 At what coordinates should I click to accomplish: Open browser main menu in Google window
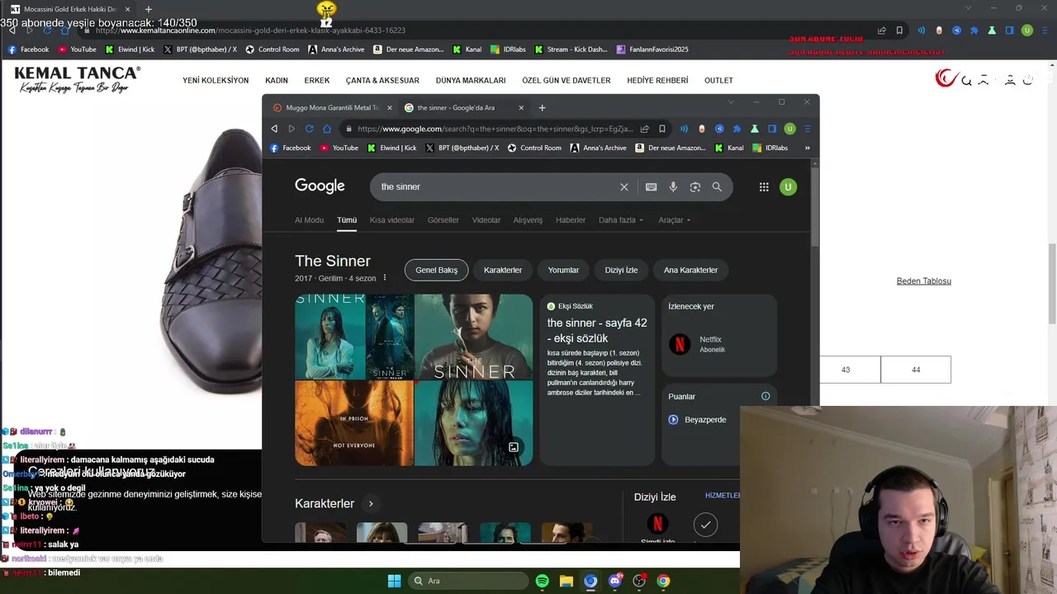pos(808,129)
